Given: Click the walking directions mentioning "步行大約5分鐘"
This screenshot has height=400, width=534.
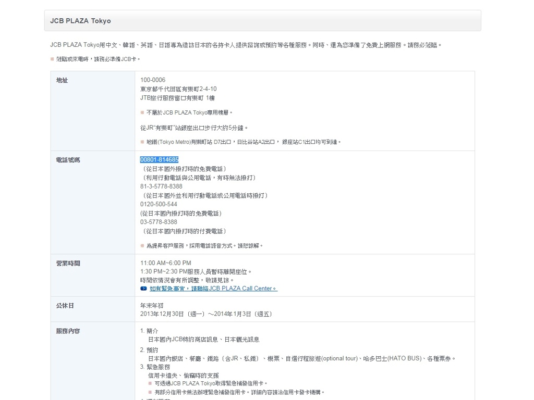Looking at the screenshot, I should (194, 128).
